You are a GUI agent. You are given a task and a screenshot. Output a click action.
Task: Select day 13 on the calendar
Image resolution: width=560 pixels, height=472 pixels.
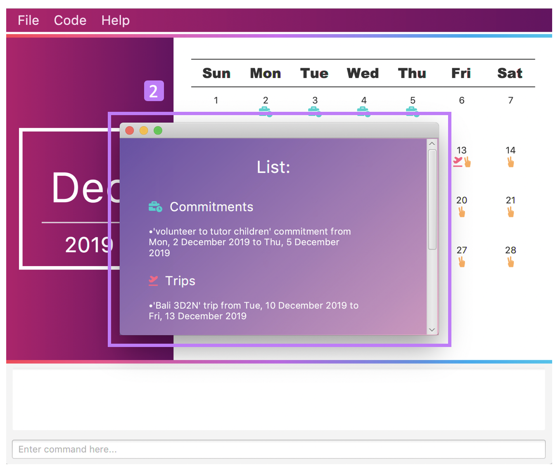coord(462,150)
